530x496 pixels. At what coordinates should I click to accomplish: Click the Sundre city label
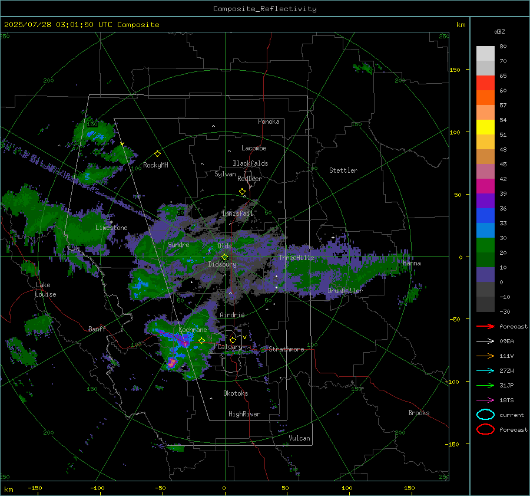coord(178,245)
